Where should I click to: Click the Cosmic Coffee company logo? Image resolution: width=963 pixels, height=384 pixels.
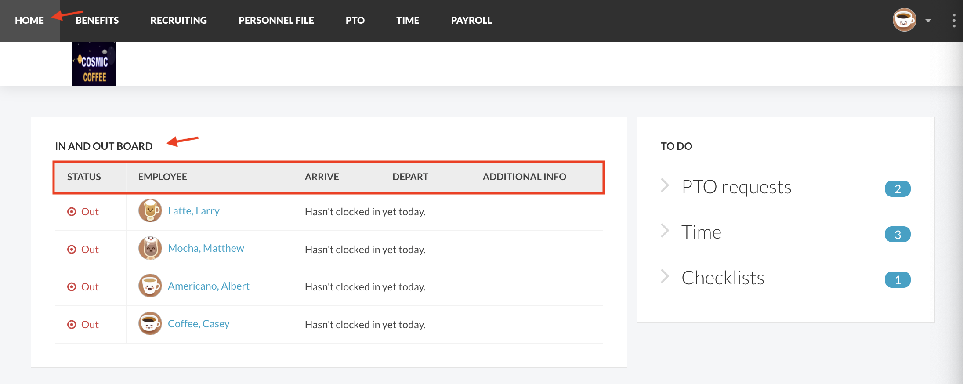[94, 64]
